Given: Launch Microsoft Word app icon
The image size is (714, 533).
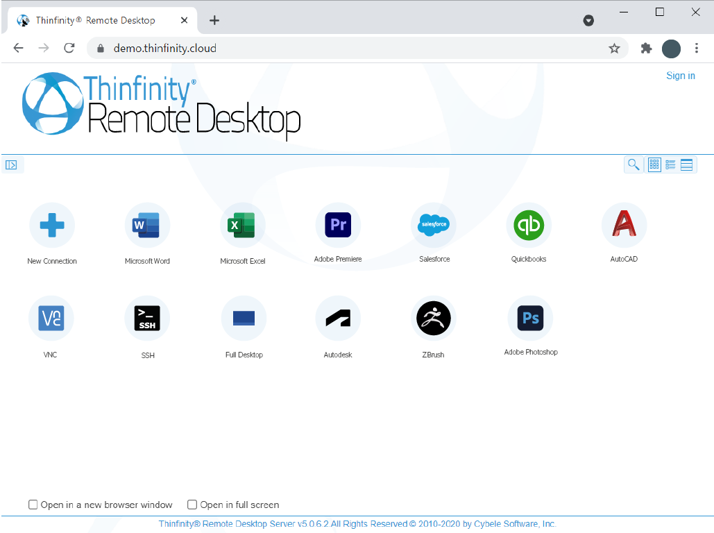Looking at the screenshot, I should coord(147,225).
